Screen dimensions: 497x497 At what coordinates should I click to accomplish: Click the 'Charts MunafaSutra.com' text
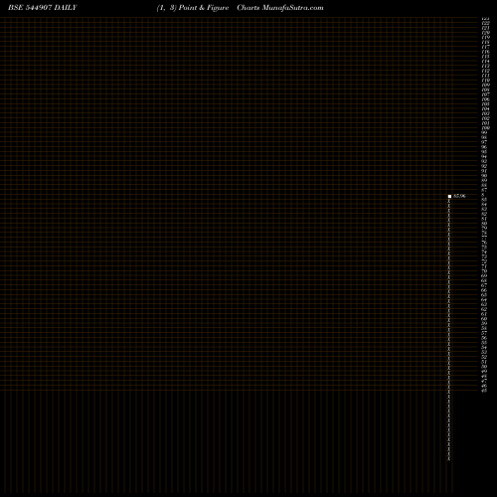click(x=280, y=8)
